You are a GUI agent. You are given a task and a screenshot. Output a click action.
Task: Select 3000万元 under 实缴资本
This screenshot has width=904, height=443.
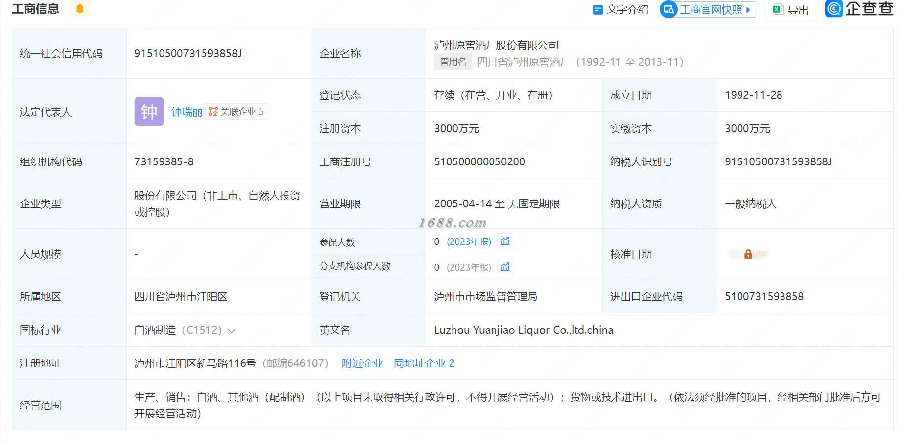[747, 128]
